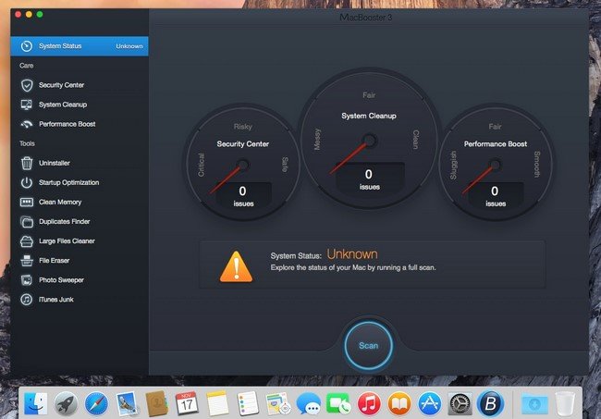The image size is (601, 419).
Task: Open MacBooster B icon in Dock
Action: 490,403
